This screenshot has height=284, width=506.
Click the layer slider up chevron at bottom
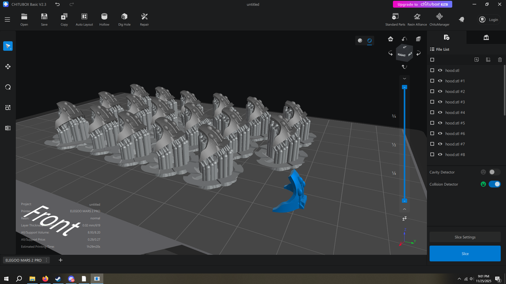pyautogui.click(x=404, y=209)
